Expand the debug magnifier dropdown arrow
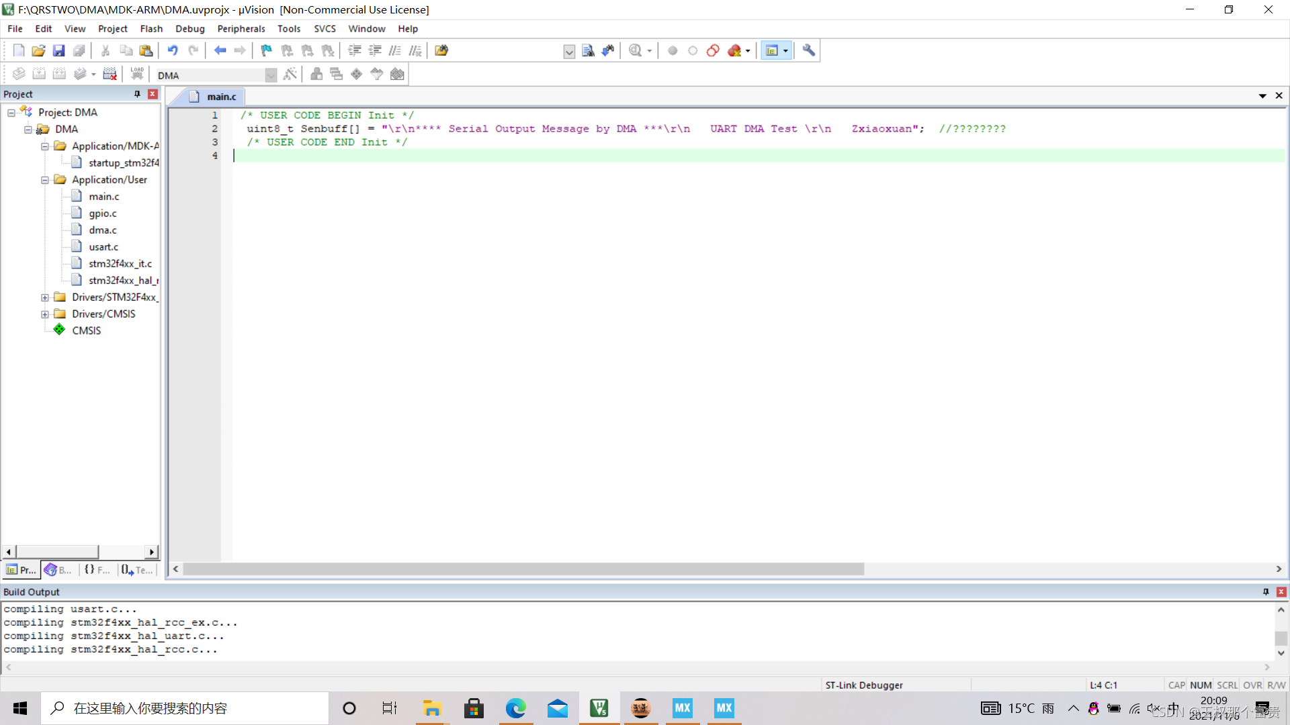 (x=650, y=51)
